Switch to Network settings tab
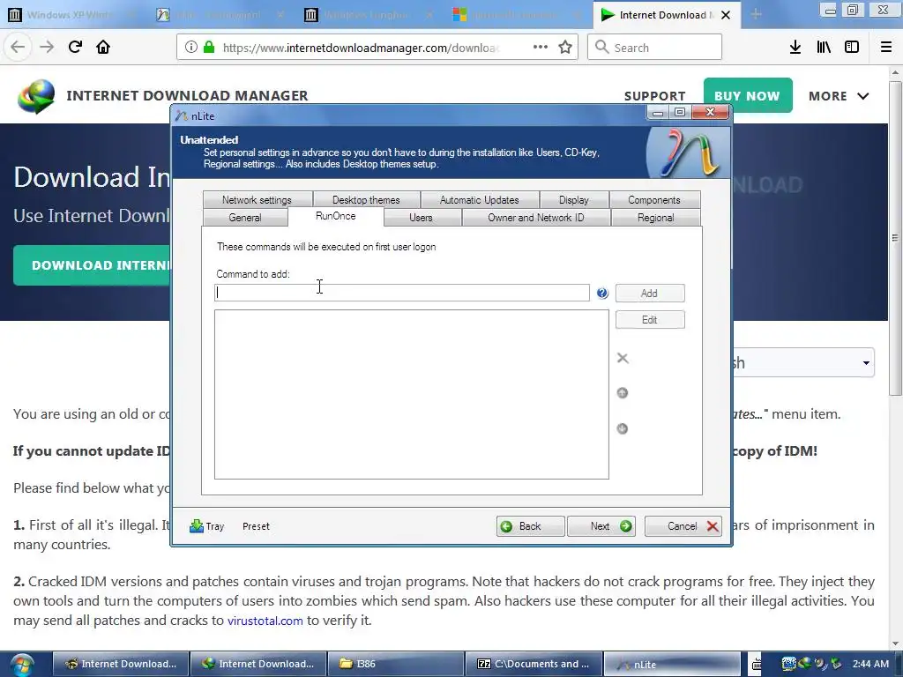This screenshot has height=677, width=903. point(257,200)
